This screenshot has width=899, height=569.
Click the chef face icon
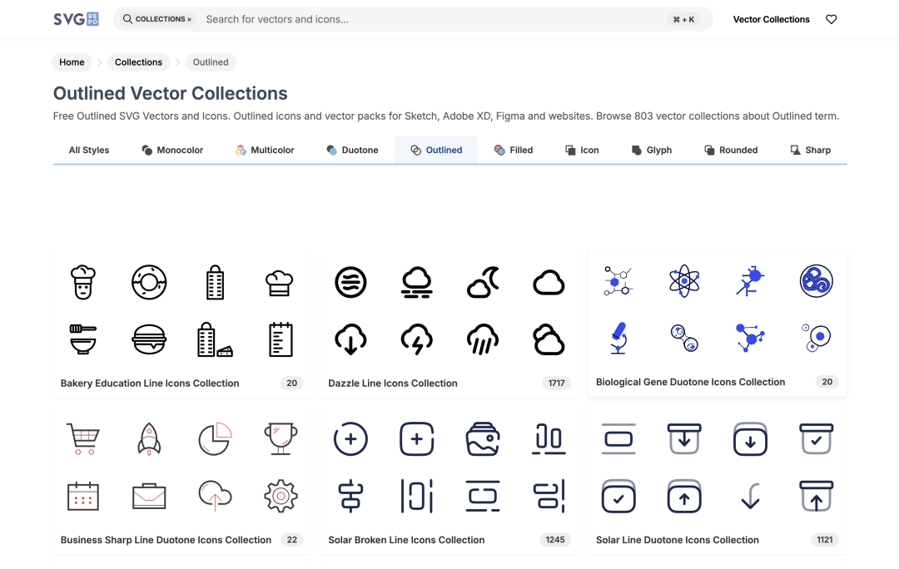point(83,282)
